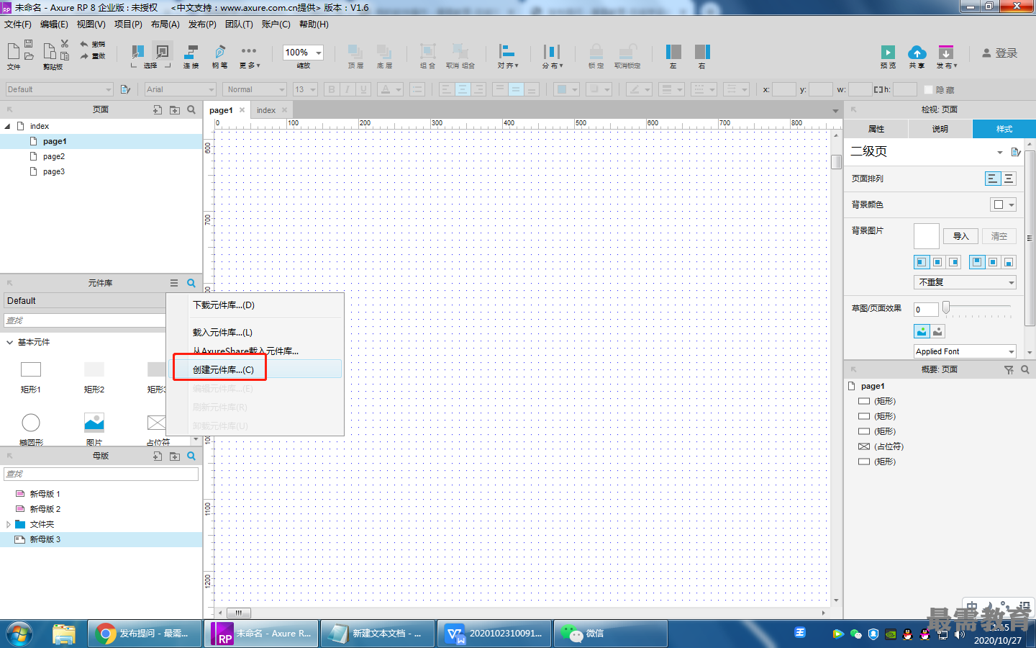The height and width of the screenshot is (648, 1036).
Task: Click the Preview (预览) play icon
Action: (889, 52)
